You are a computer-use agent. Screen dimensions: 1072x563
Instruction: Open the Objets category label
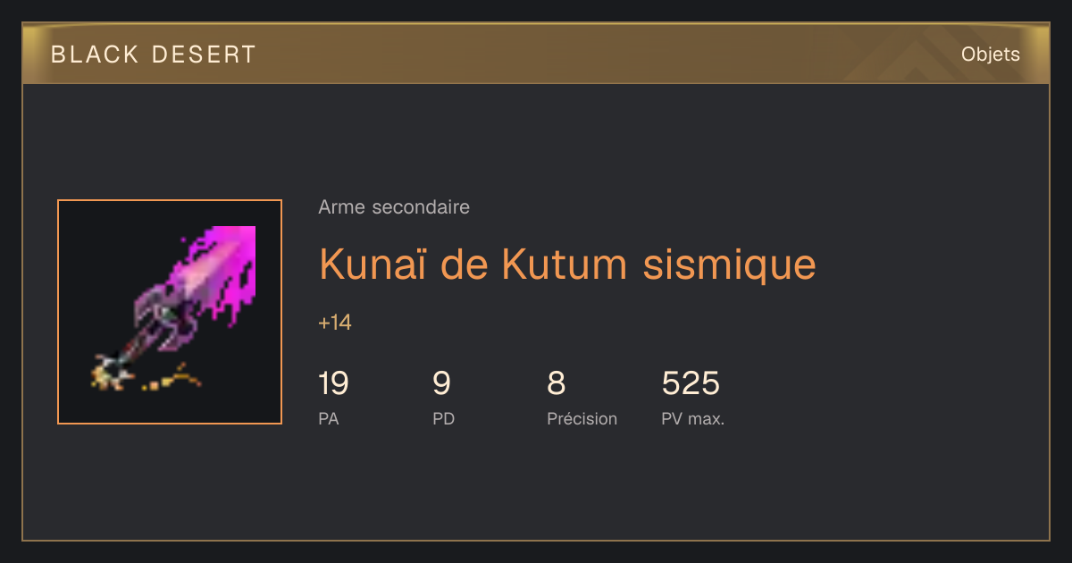coord(991,55)
